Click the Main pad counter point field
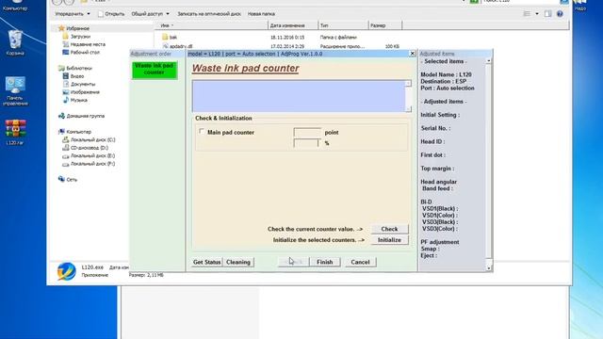This screenshot has width=603, height=339. pyautogui.click(x=307, y=132)
